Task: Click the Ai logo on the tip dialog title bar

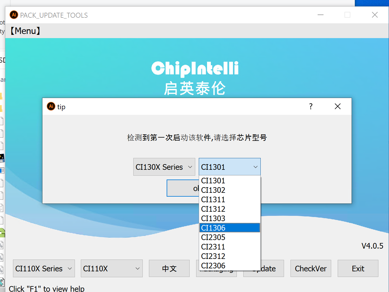Action: click(x=51, y=106)
